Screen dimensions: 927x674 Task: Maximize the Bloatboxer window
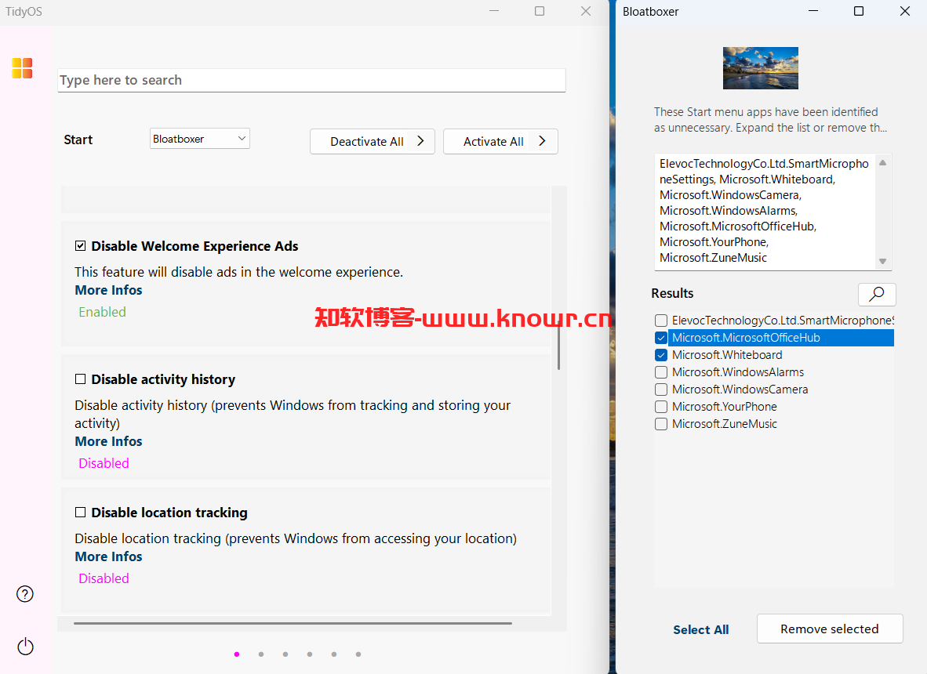pos(859,11)
